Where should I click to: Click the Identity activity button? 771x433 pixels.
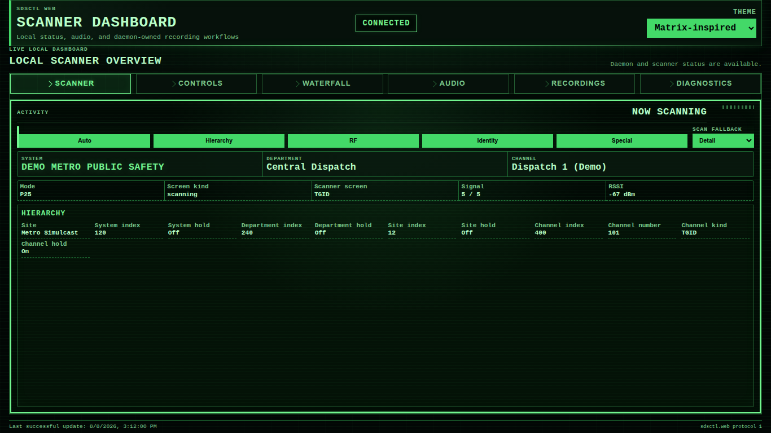coord(488,141)
